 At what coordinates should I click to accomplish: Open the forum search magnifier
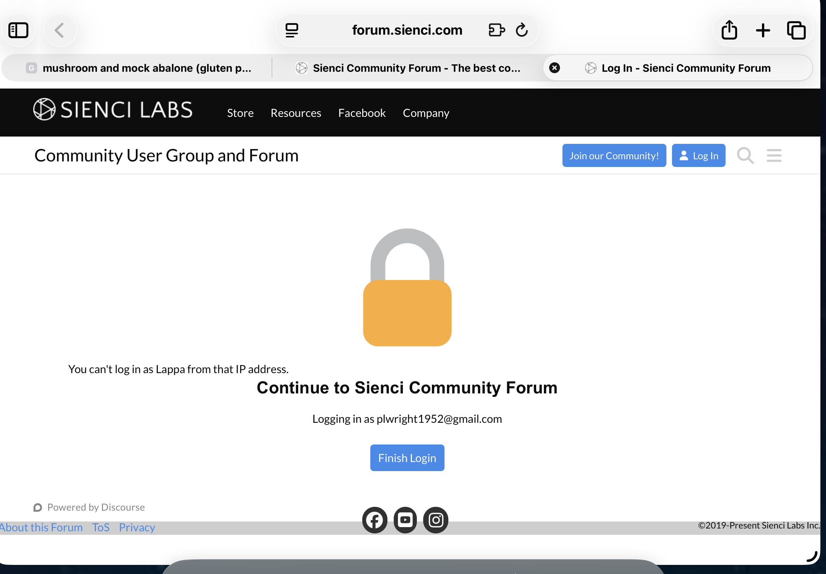(x=745, y=156)
